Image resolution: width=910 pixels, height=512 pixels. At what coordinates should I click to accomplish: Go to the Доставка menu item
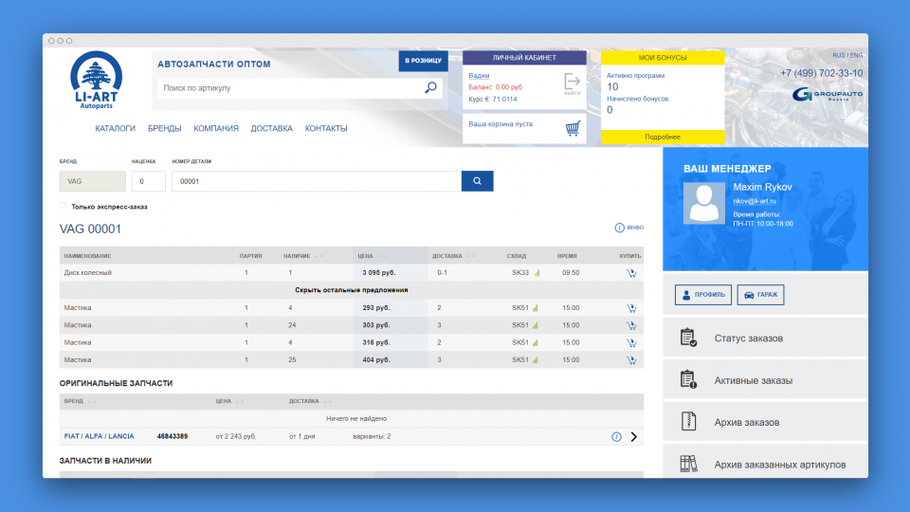271,128
